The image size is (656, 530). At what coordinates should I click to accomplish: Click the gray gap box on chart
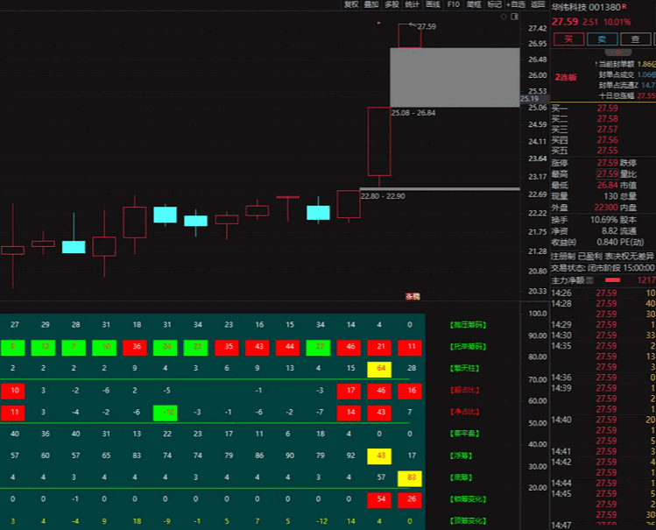455,77
